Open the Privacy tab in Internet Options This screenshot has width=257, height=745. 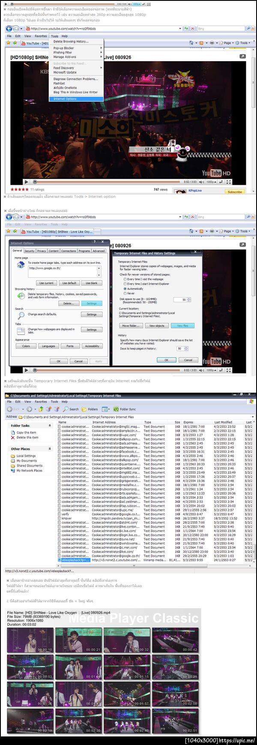(42, 251)
